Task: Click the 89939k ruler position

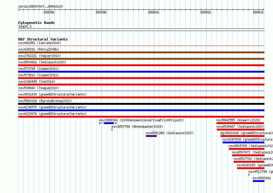Action: [101, 12]
